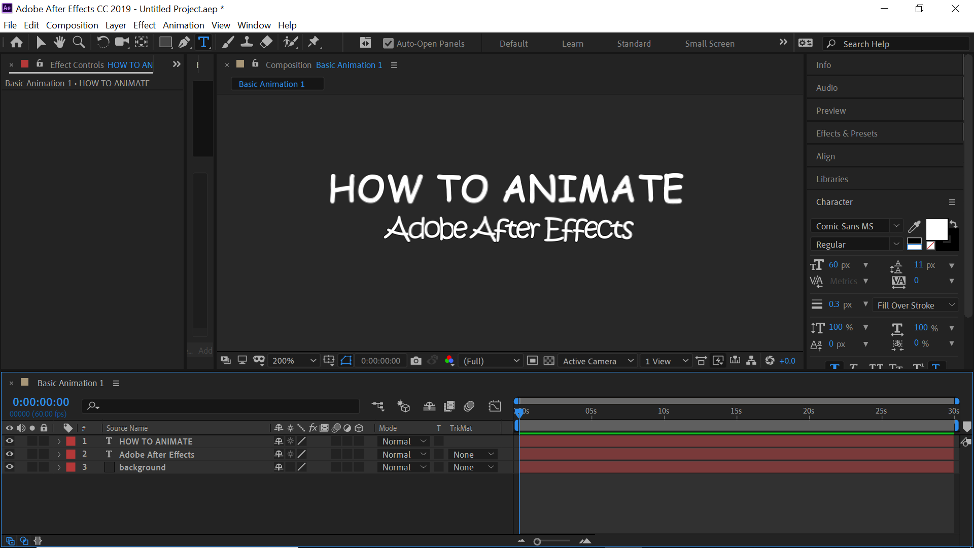Image resolution: width=974 pixels, height=548 pixels.
Task: Open the Window menu
Action: click(x=254, y=25)
